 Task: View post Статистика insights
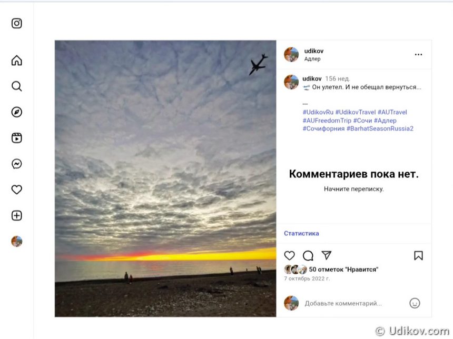pos(301,233)
